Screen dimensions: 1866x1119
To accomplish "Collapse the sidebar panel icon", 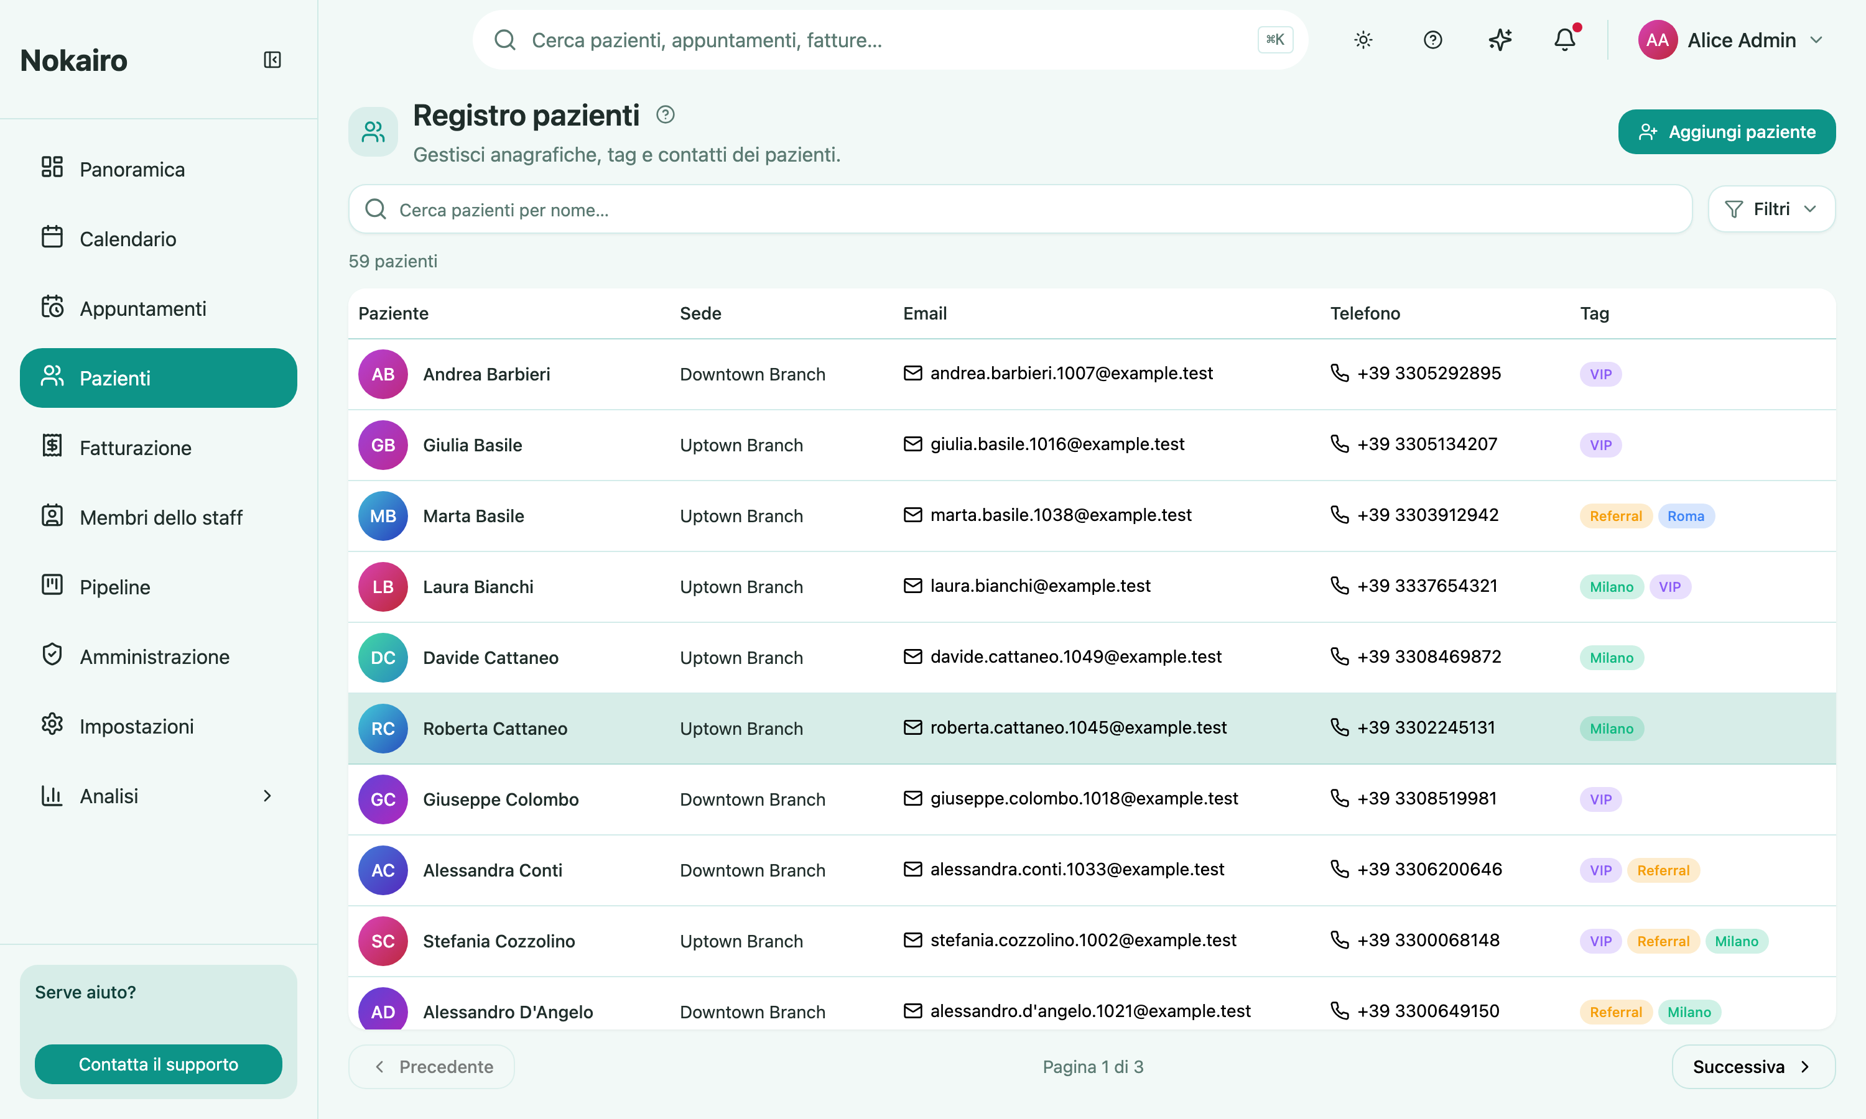I will pyautogui.click(x=272, y=60).
